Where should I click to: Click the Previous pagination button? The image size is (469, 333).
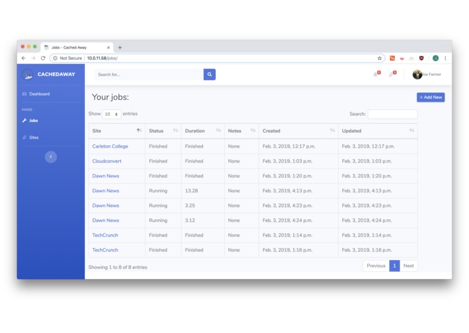point(376,266)
